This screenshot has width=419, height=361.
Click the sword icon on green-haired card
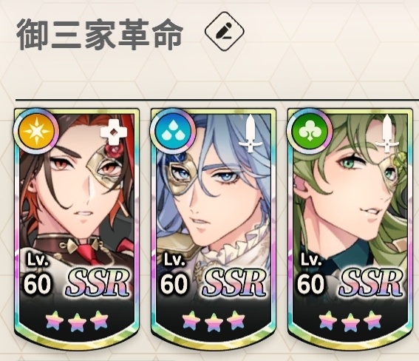(x=386, y=134)
